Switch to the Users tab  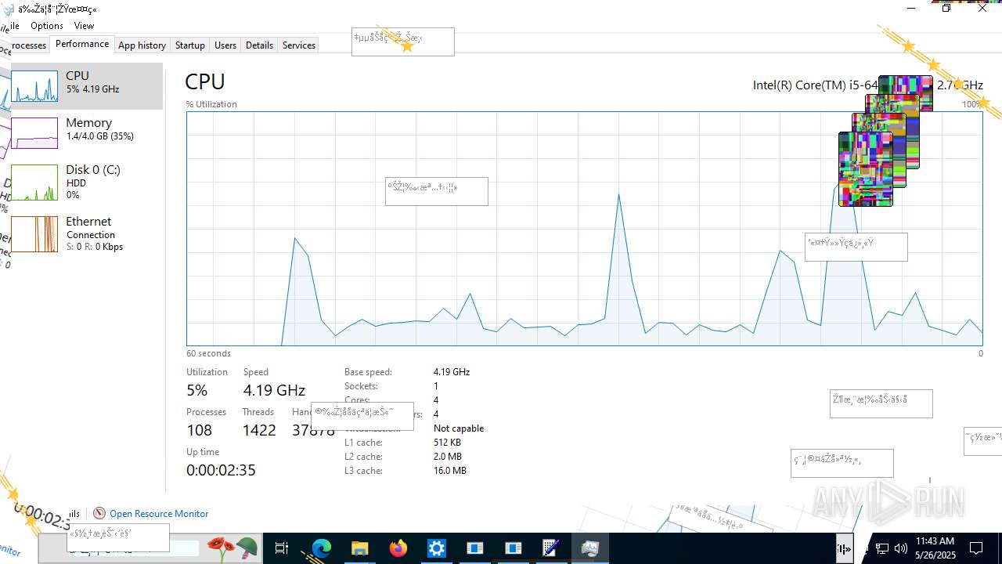tap(225, 45)
